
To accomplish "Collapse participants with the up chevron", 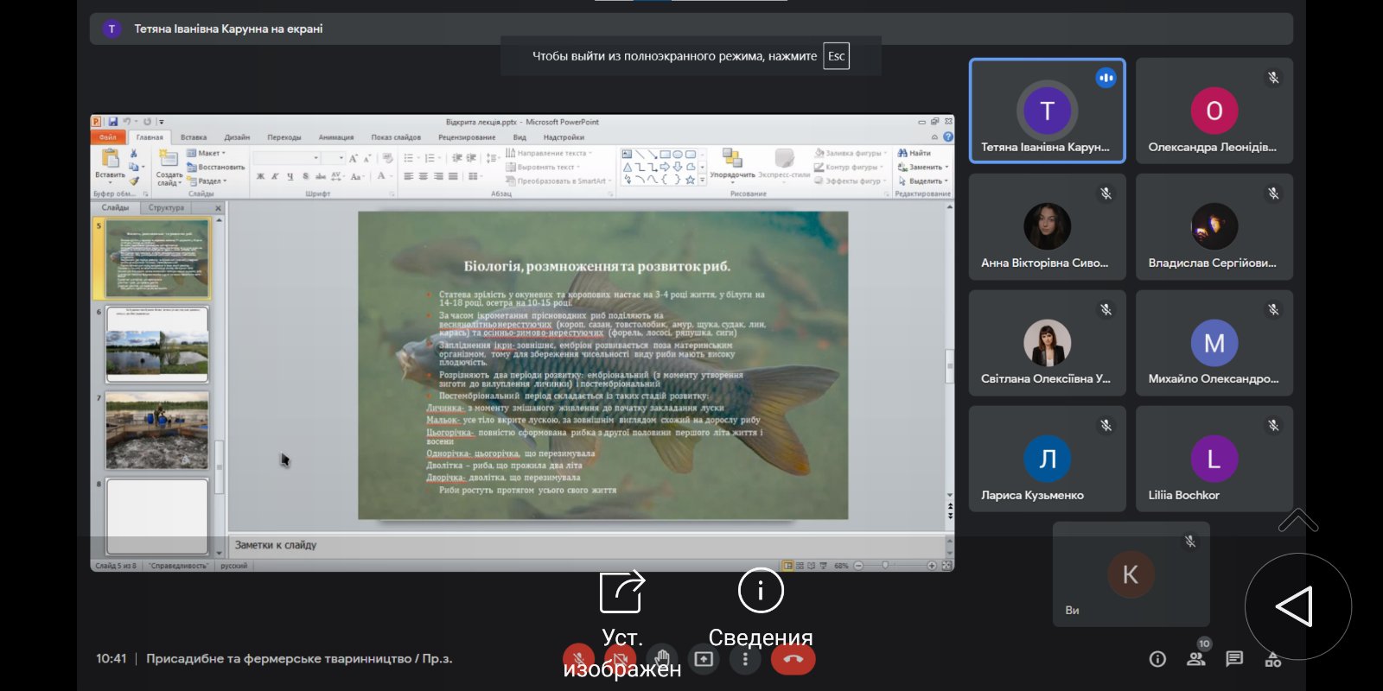I will (1297, 520).
